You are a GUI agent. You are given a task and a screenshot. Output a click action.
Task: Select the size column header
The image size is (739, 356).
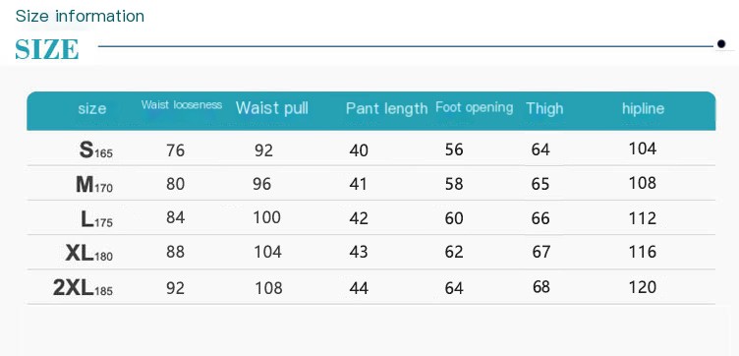92,109
